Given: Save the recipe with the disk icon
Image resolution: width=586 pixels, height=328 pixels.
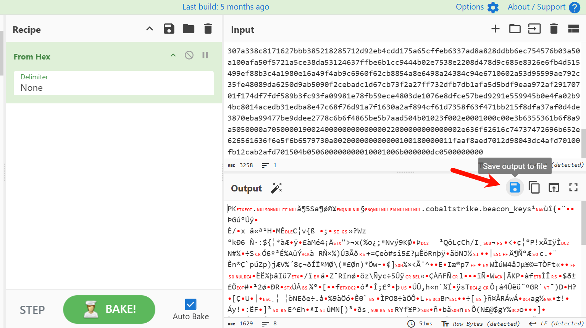Looking at the screenshot, I should [x=169, y=29].
